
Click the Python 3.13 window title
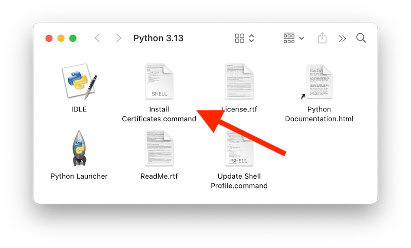pos(158,39)
